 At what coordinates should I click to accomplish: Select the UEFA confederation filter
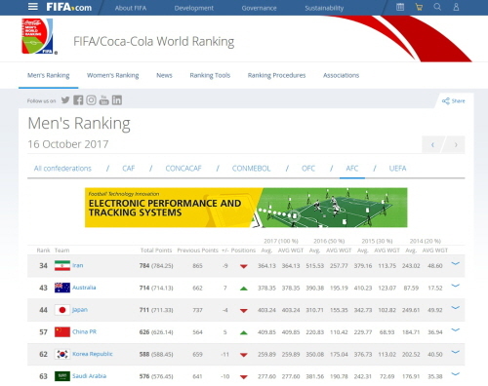tap(397, 169)
